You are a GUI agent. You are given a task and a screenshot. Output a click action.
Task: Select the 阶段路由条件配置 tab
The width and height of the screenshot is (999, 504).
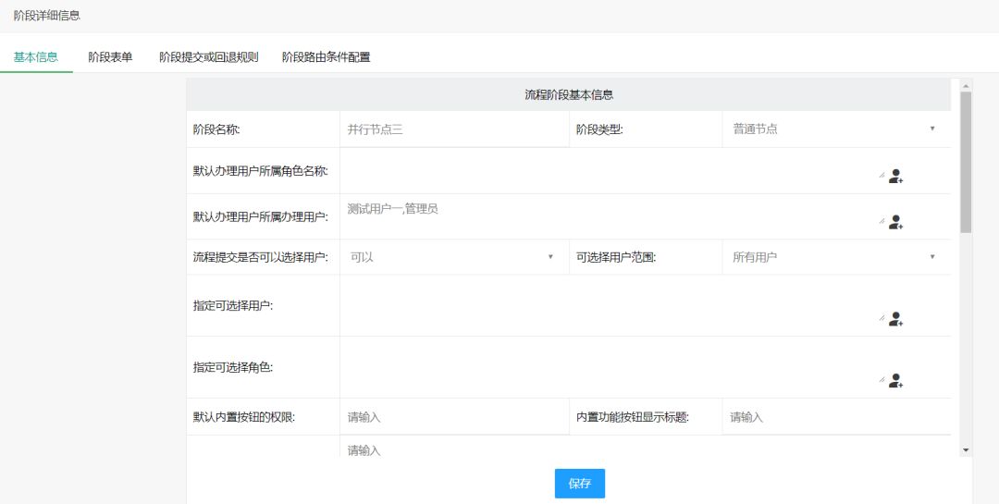point(326,57)
